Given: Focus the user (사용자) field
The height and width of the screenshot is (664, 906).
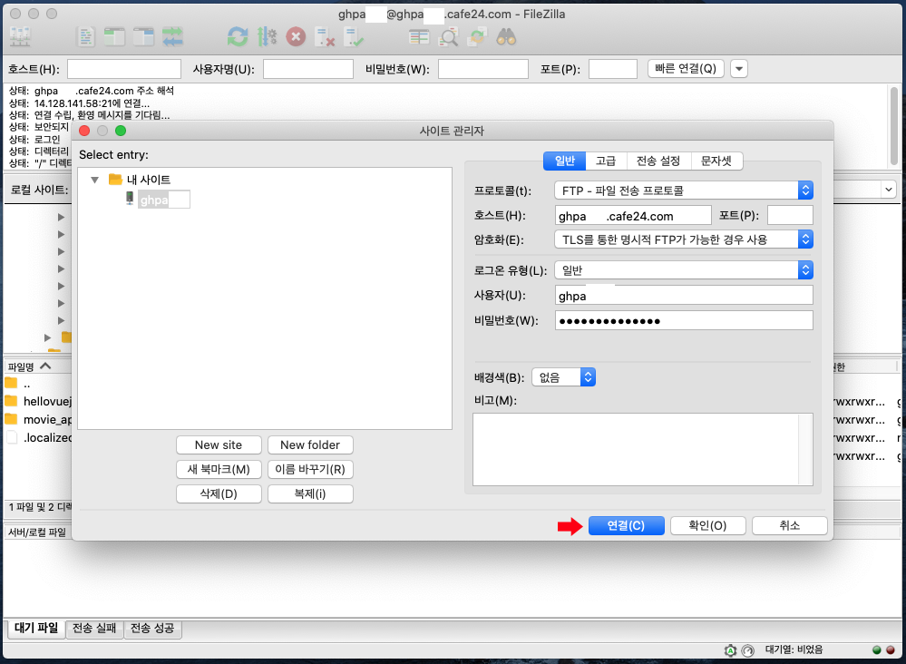Looking at the screenshot, I should point(684,296).
